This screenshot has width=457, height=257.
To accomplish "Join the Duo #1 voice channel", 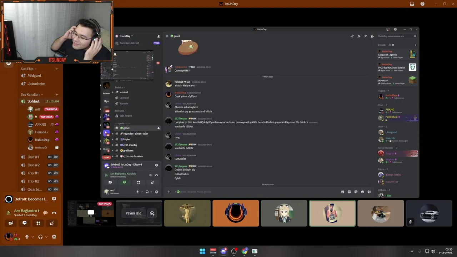I will pos(33,157).
